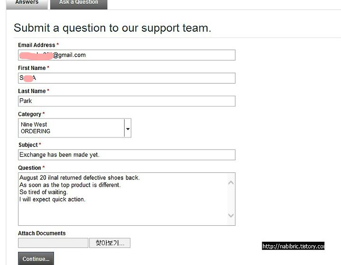341x265 pixels.
Task: Click the Attach Documents label
Action: (42, 233)
